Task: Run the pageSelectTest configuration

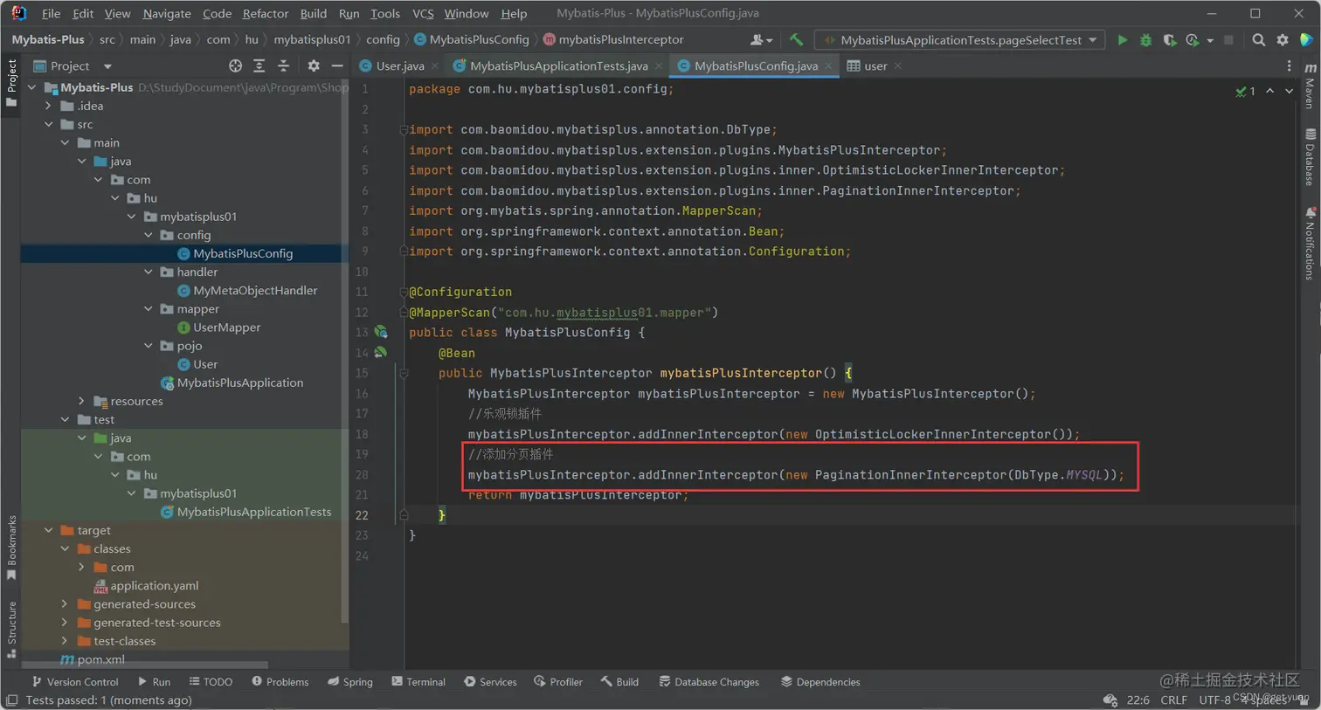Action: point(1123,40)
